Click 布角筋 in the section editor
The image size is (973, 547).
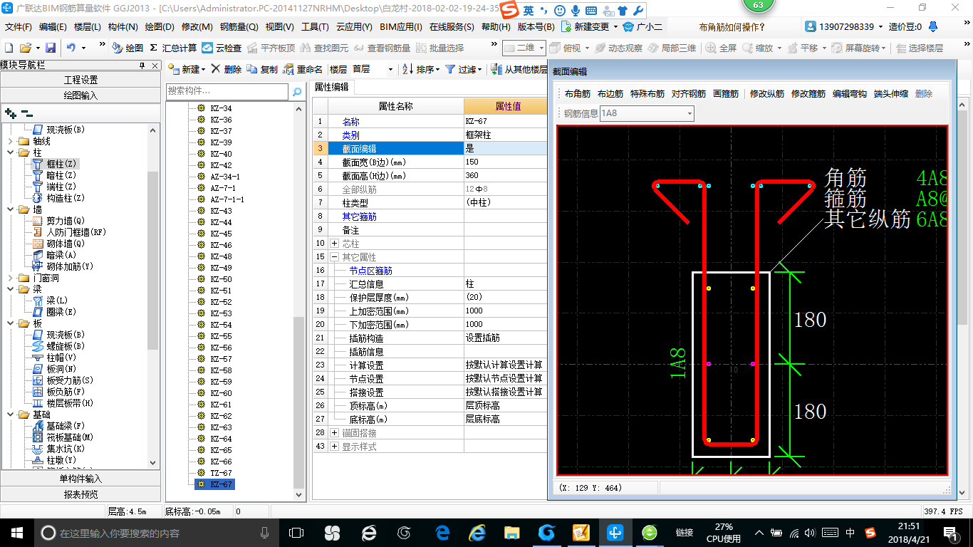click(x=578, y=94)
